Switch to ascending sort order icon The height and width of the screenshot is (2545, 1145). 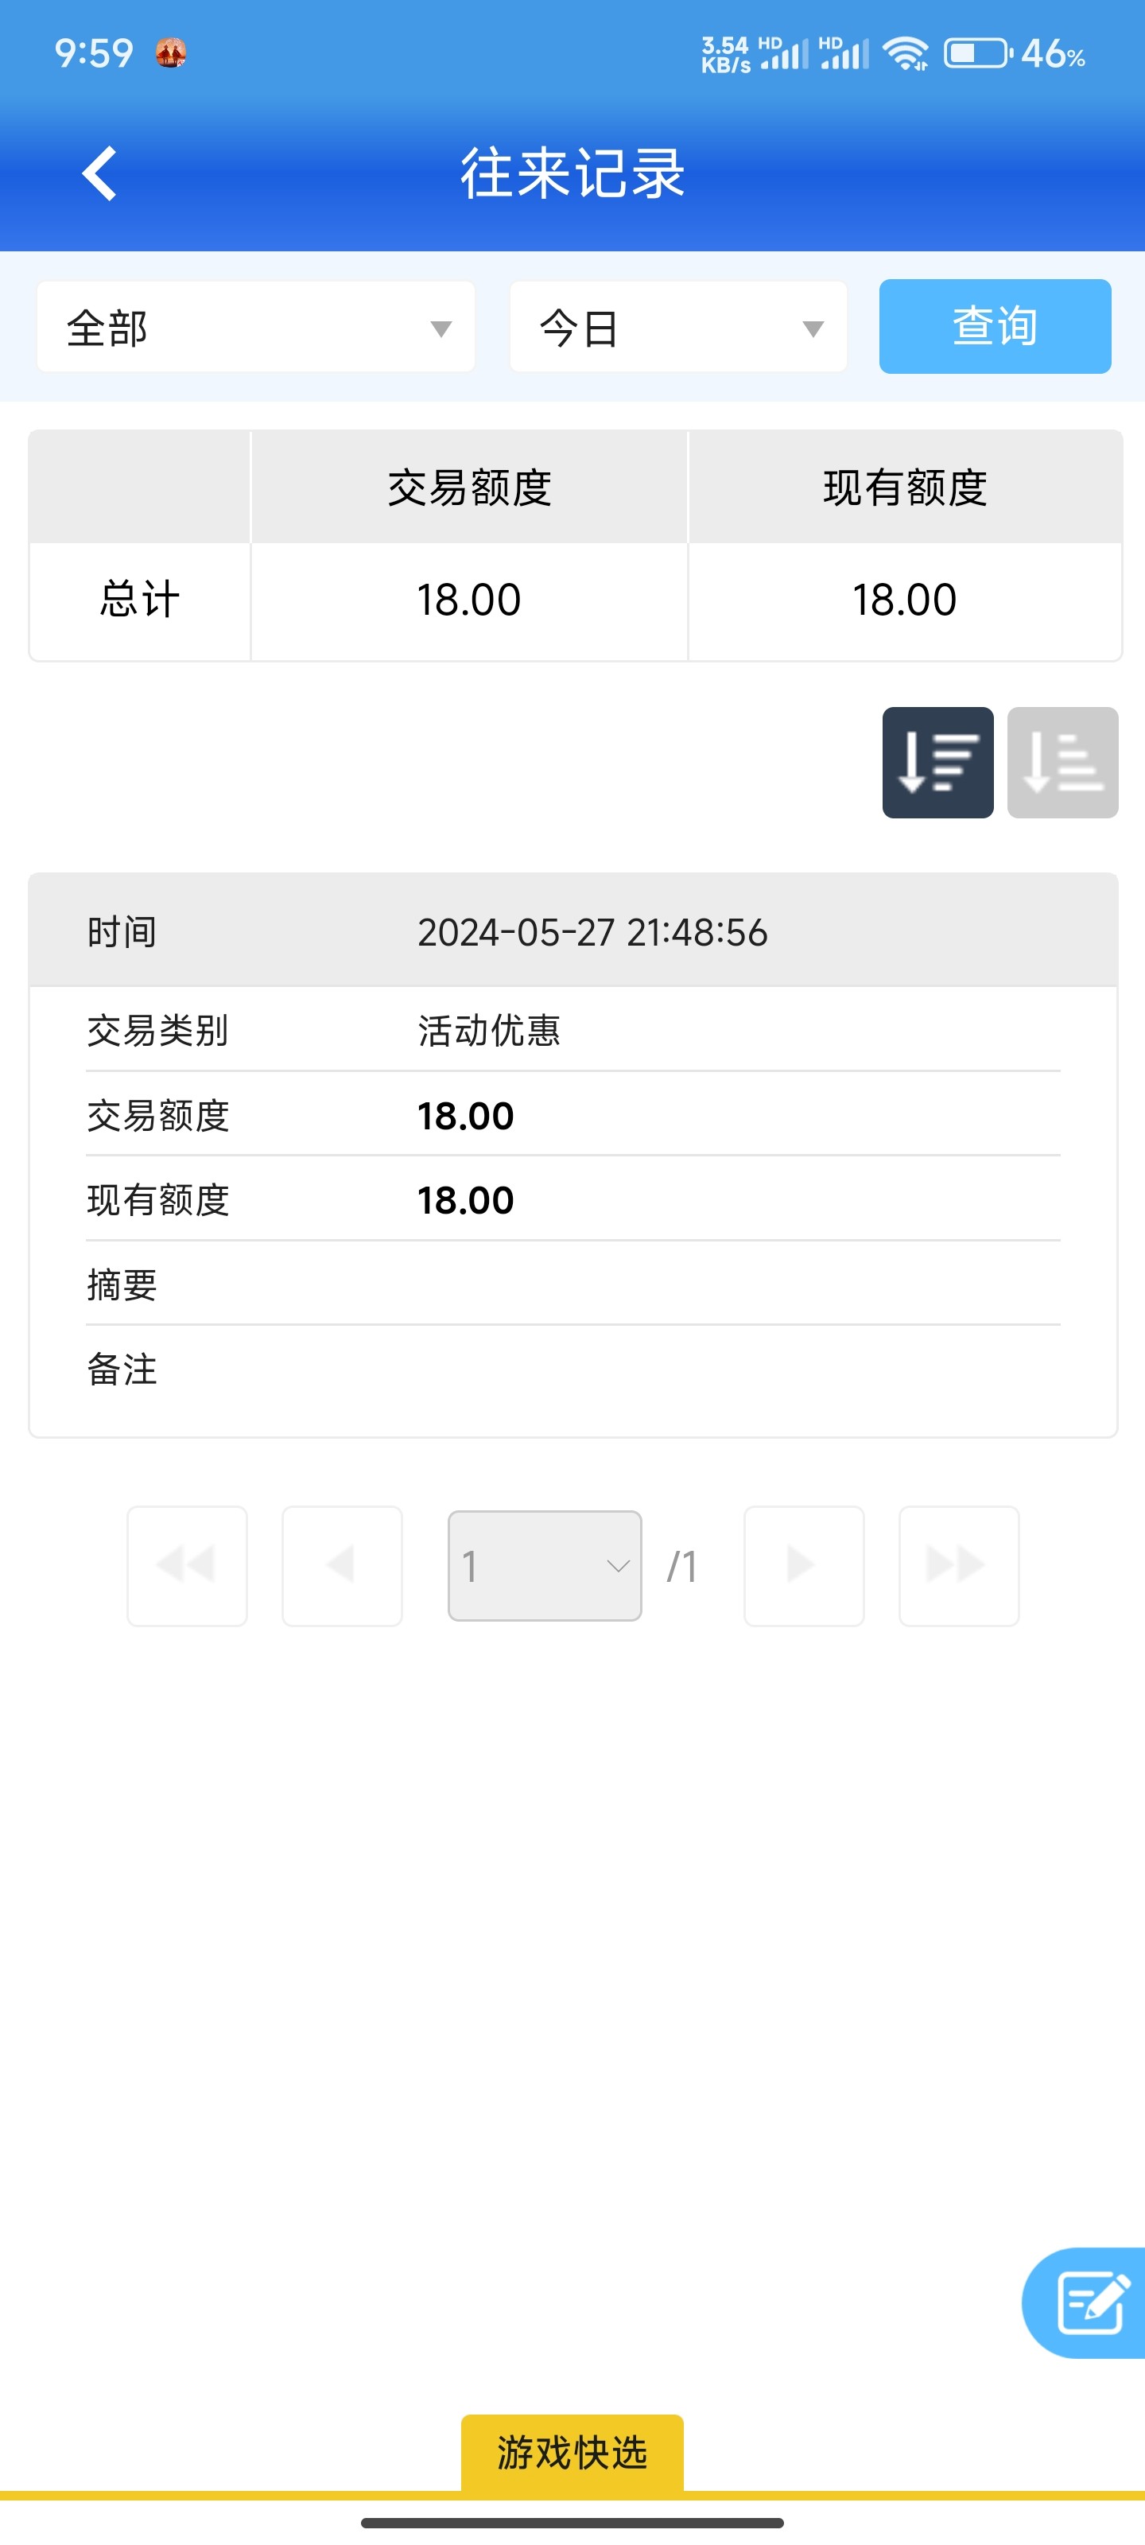point(1062,762)
